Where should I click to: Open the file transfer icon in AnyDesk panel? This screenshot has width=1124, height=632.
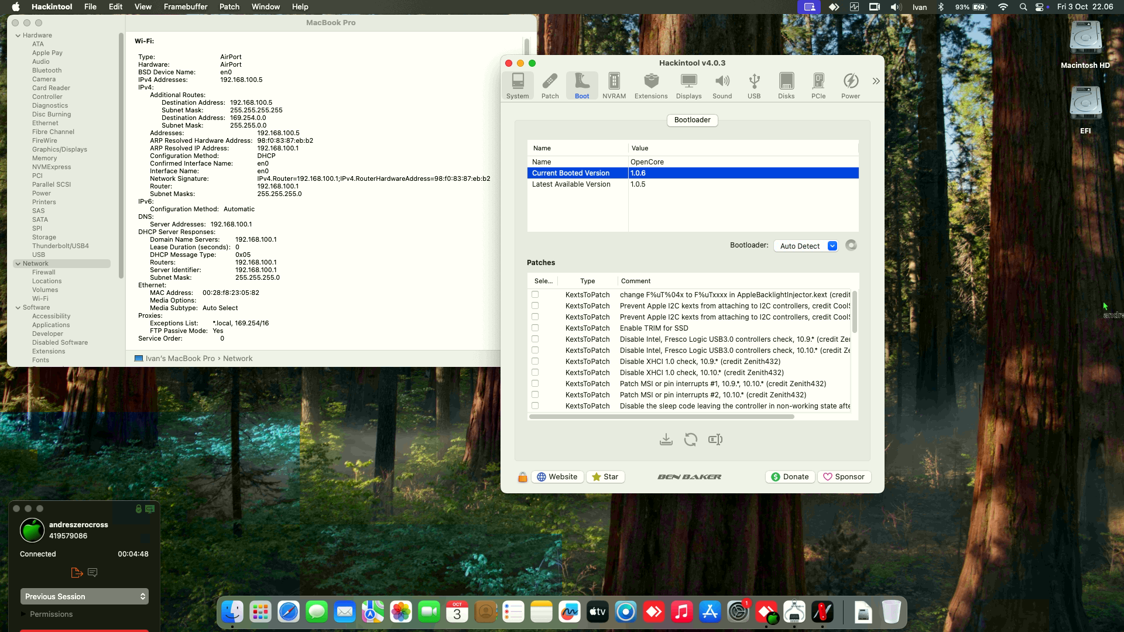(x=77, y=572)
